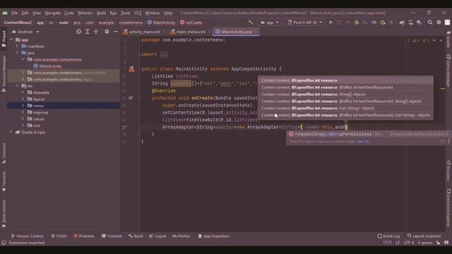Switch to main_menu.xml tab

(x=190, y=32)
